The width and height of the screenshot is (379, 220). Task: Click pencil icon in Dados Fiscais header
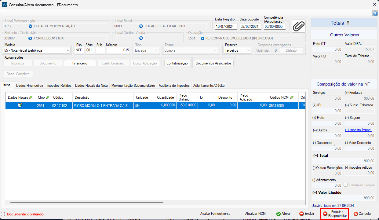[31, 97]
